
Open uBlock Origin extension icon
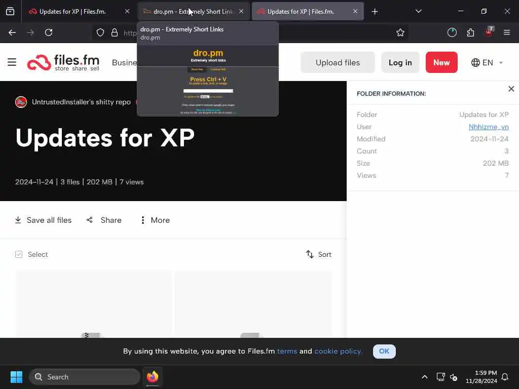pyautogui.click(x=489, y=32)
